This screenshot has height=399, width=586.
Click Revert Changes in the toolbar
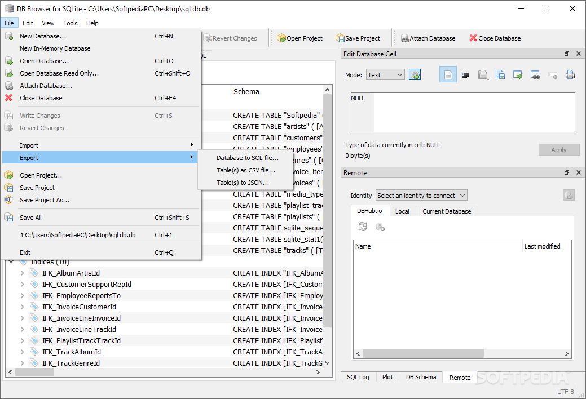pyautogui.click(x=230, y=38)
